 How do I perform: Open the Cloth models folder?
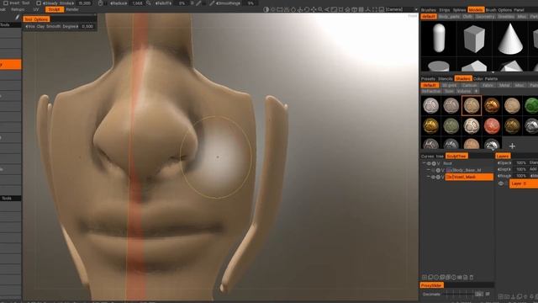pyautogui.click(x=467, y=17)
